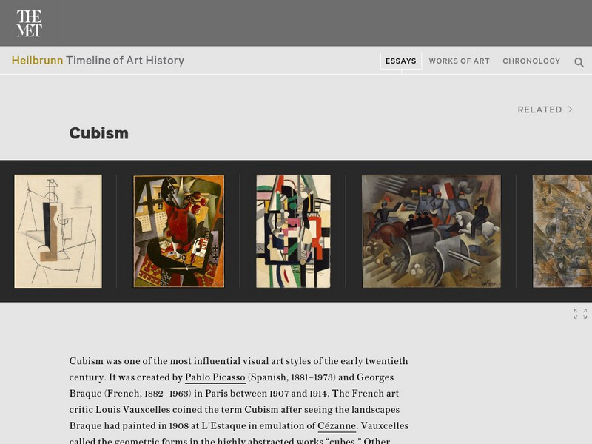Open the beige guitar collage thumbnail

(58, 231)
